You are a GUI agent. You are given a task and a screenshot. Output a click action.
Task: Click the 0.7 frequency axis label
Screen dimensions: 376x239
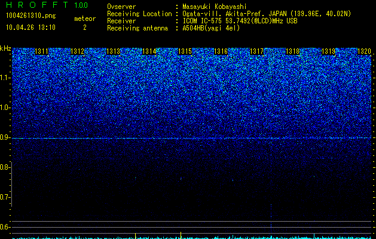coord(5,197)
